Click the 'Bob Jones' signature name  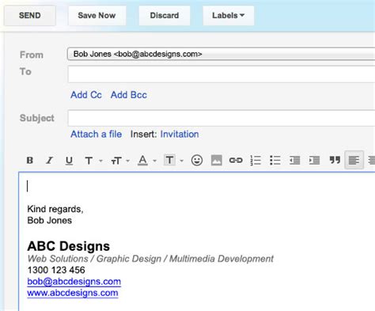click(x=50, y=221)
